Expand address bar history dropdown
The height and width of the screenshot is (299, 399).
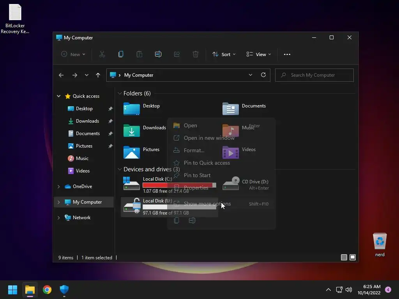[x=251, y=75]
